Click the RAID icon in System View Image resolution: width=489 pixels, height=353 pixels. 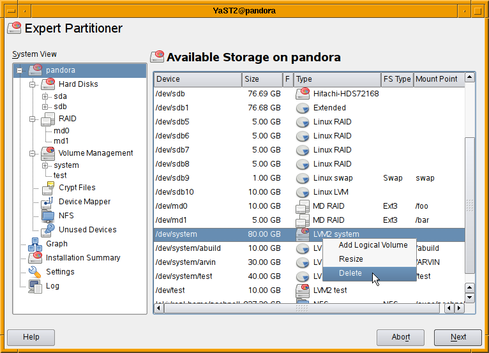click(x=48, y=119)
